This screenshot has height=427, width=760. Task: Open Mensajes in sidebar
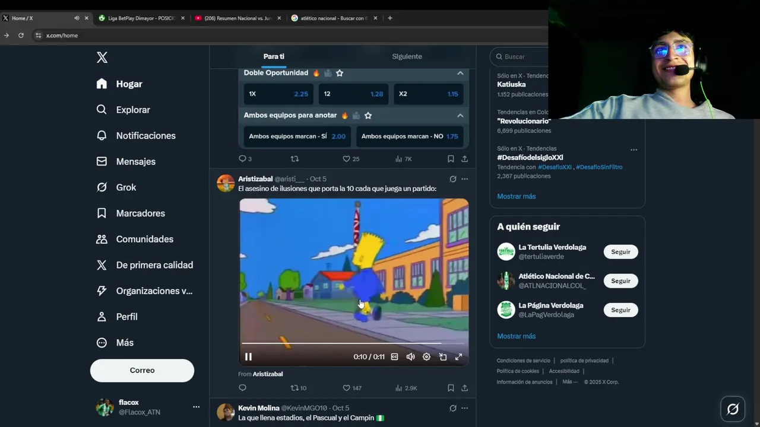(x=126, y=161)
